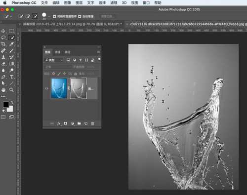Click the black foreground color swatch
The height and width of the screenshot is (195, 247).
[6, 105]
